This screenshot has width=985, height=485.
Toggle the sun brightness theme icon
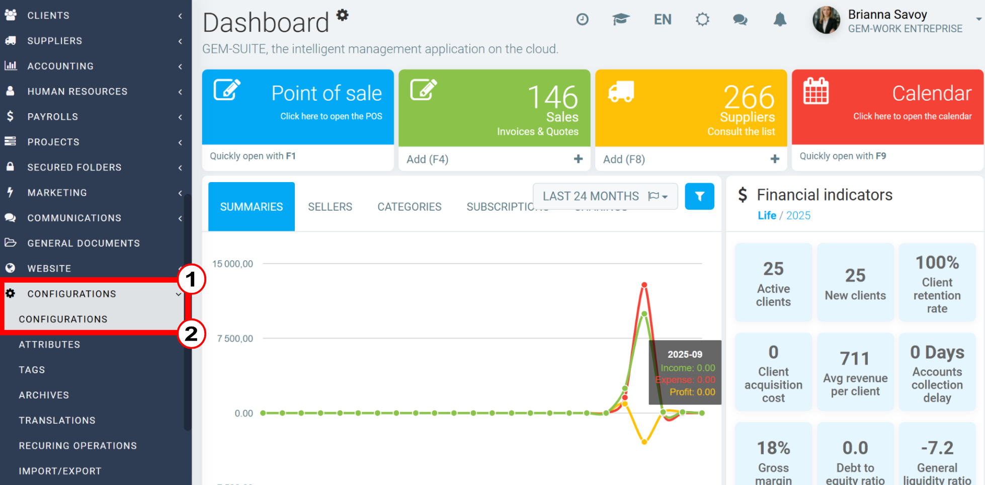point(702,20)
